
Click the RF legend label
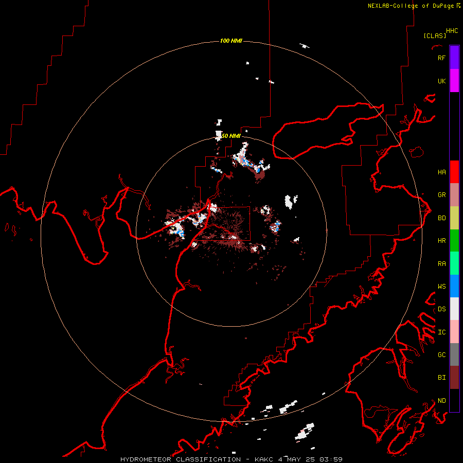pos(441,58)
